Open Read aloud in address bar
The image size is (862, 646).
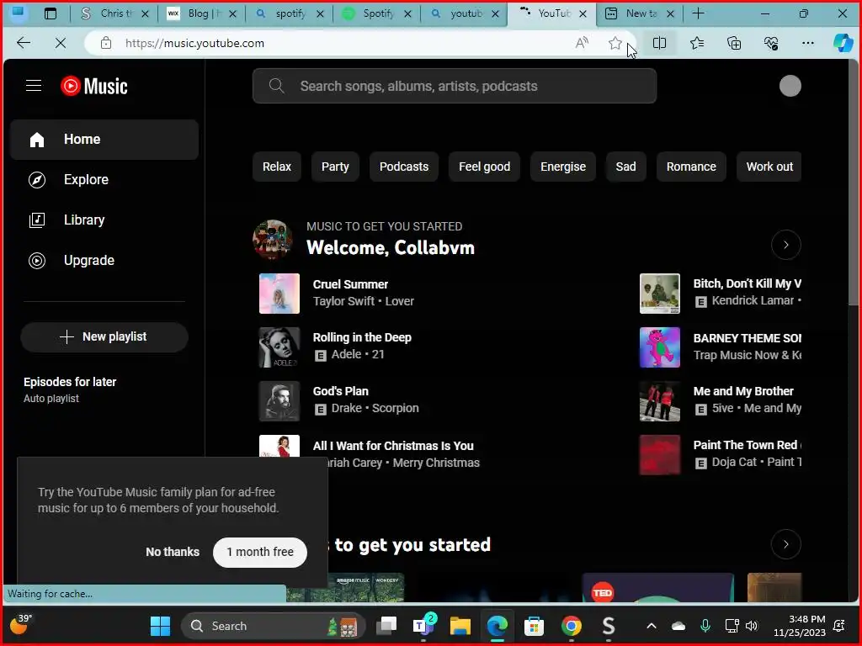tap(582, 43)
